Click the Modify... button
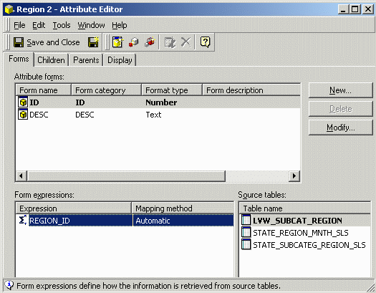This screenshot has height=293, width=376. point(340,128)
